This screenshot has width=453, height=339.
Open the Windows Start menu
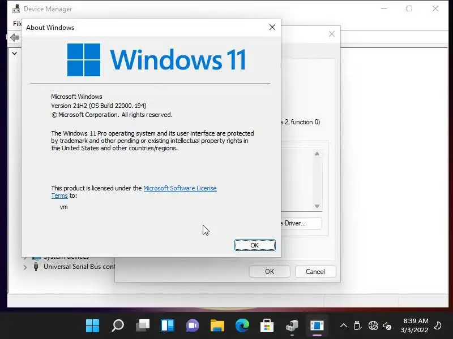[93, 326]
